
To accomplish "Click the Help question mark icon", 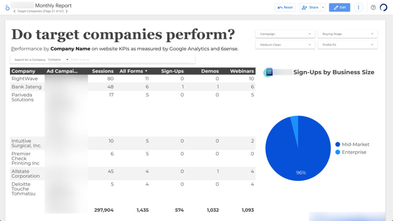I will click(373, 7).
